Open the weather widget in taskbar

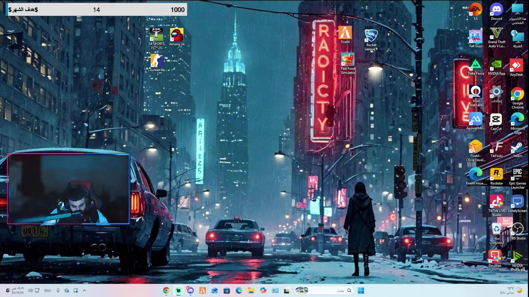pos(512,290)
